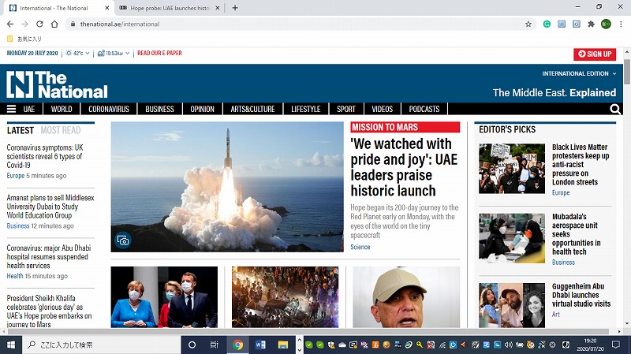Expand the International Edition selector
This screenshot has height=354, width=631.
point(579,73)
